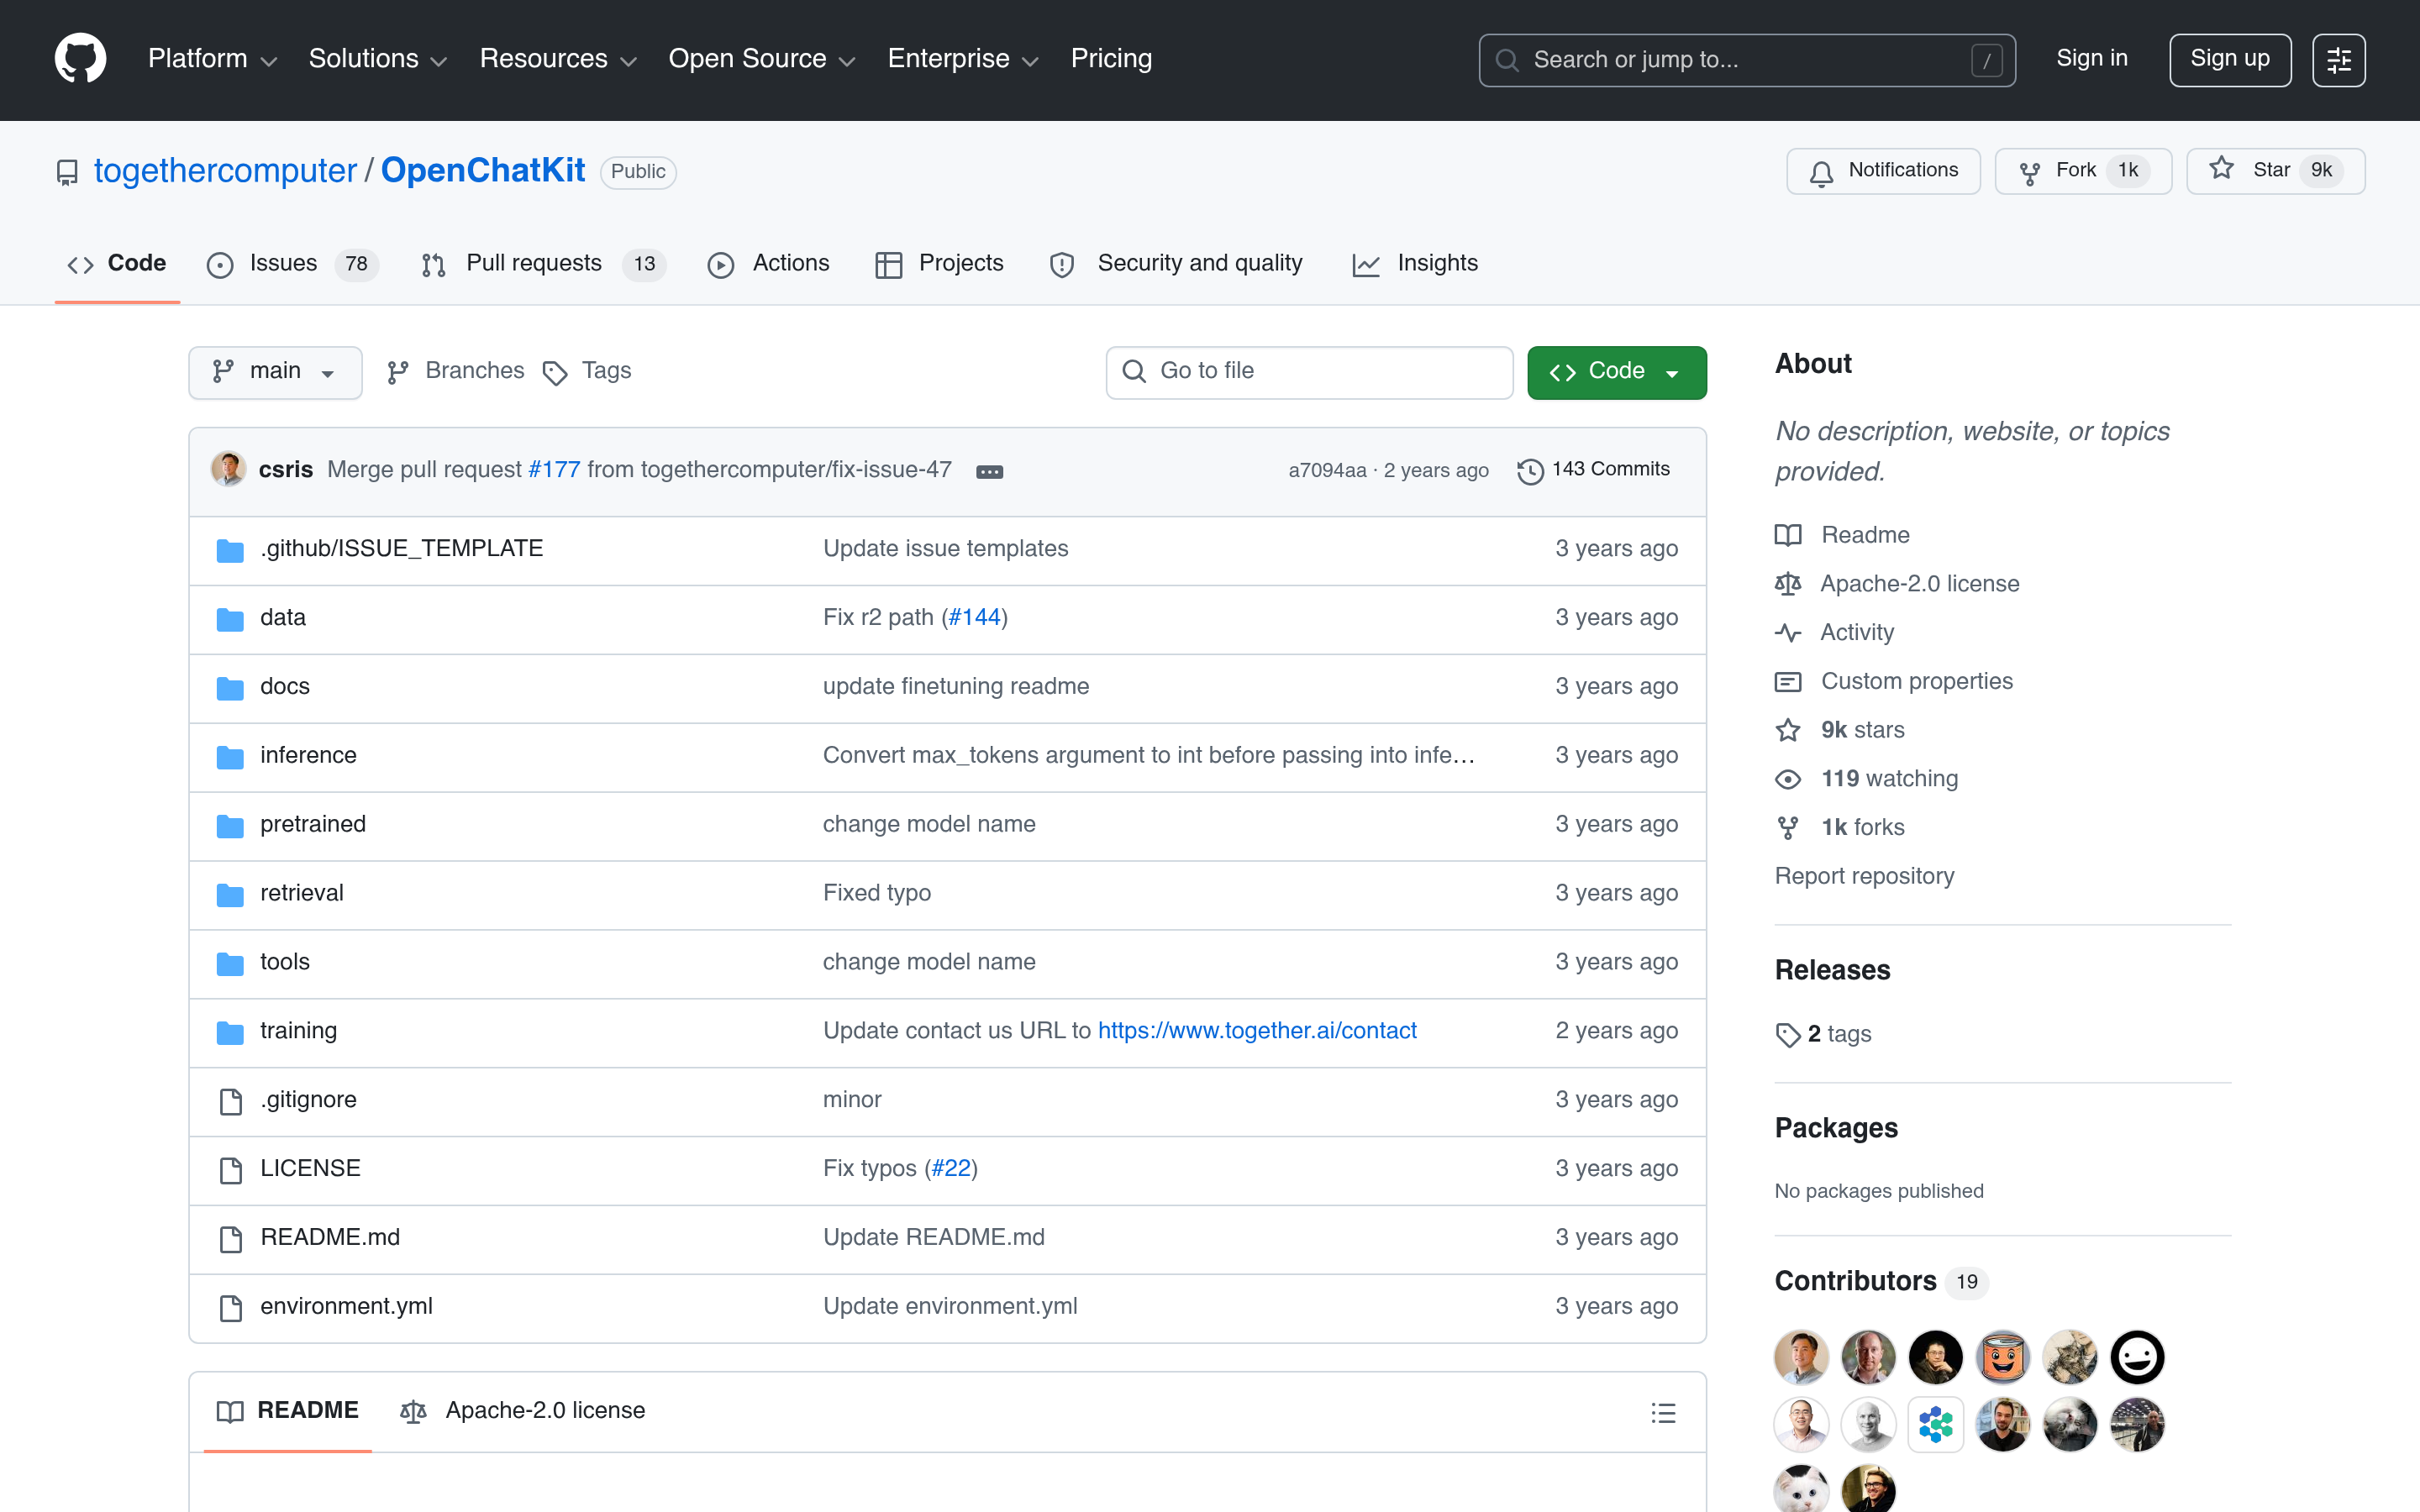Expand the Platform menu
2420x1512 pixels.
(213, 59)
